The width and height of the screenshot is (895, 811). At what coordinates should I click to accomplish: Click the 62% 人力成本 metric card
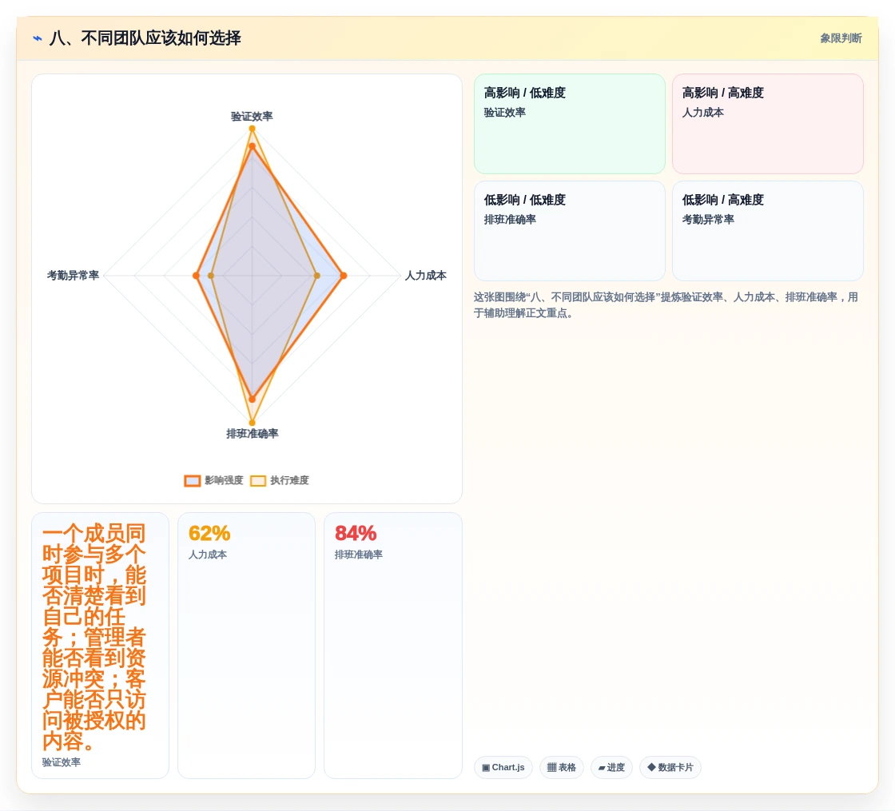247,646
